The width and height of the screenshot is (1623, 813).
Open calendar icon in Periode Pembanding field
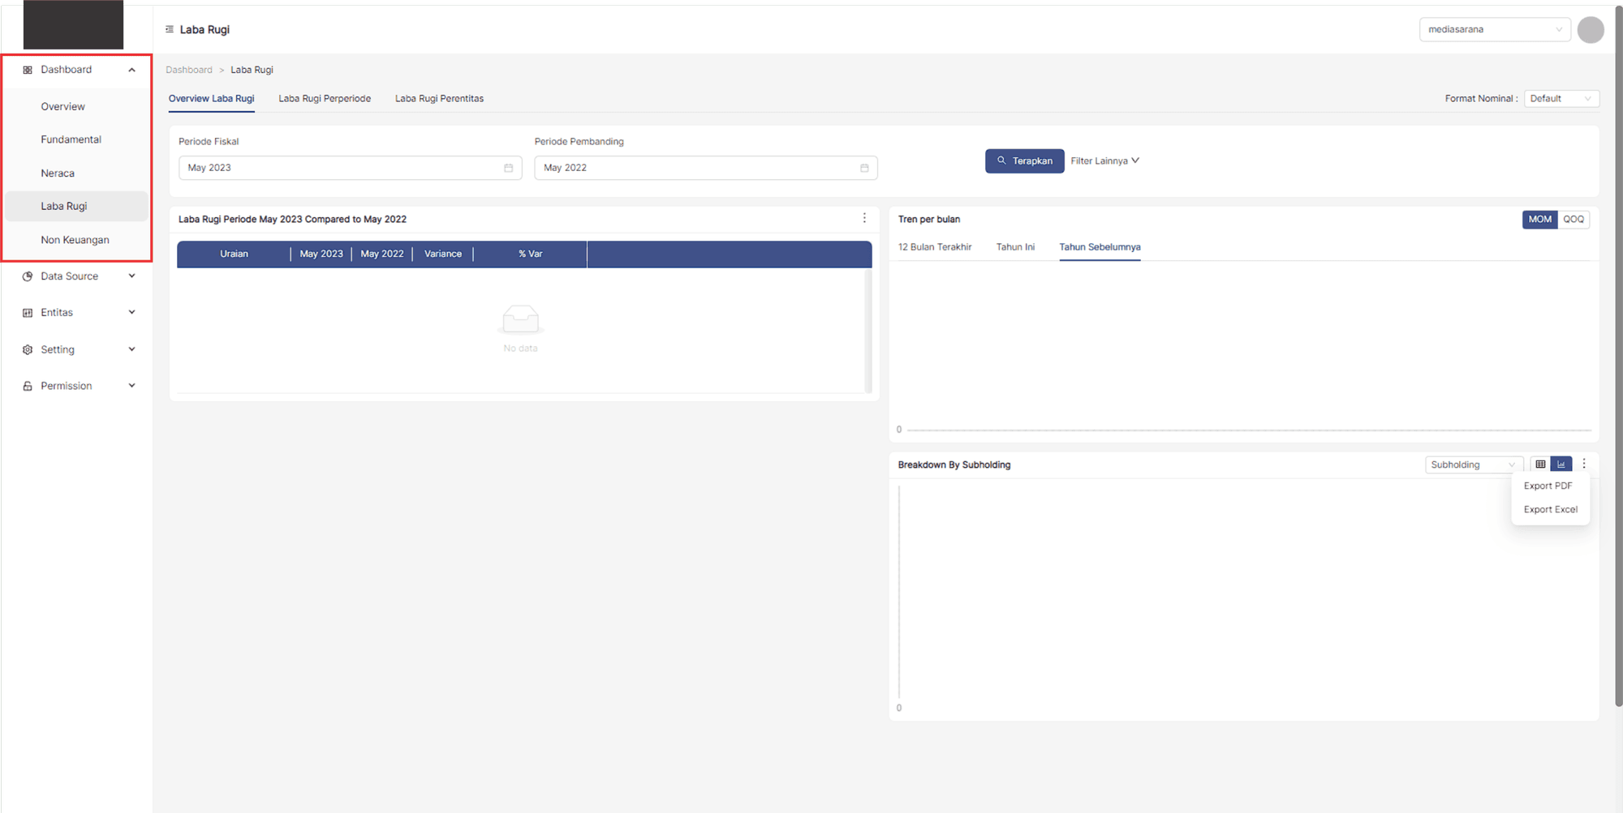point(864,168)
